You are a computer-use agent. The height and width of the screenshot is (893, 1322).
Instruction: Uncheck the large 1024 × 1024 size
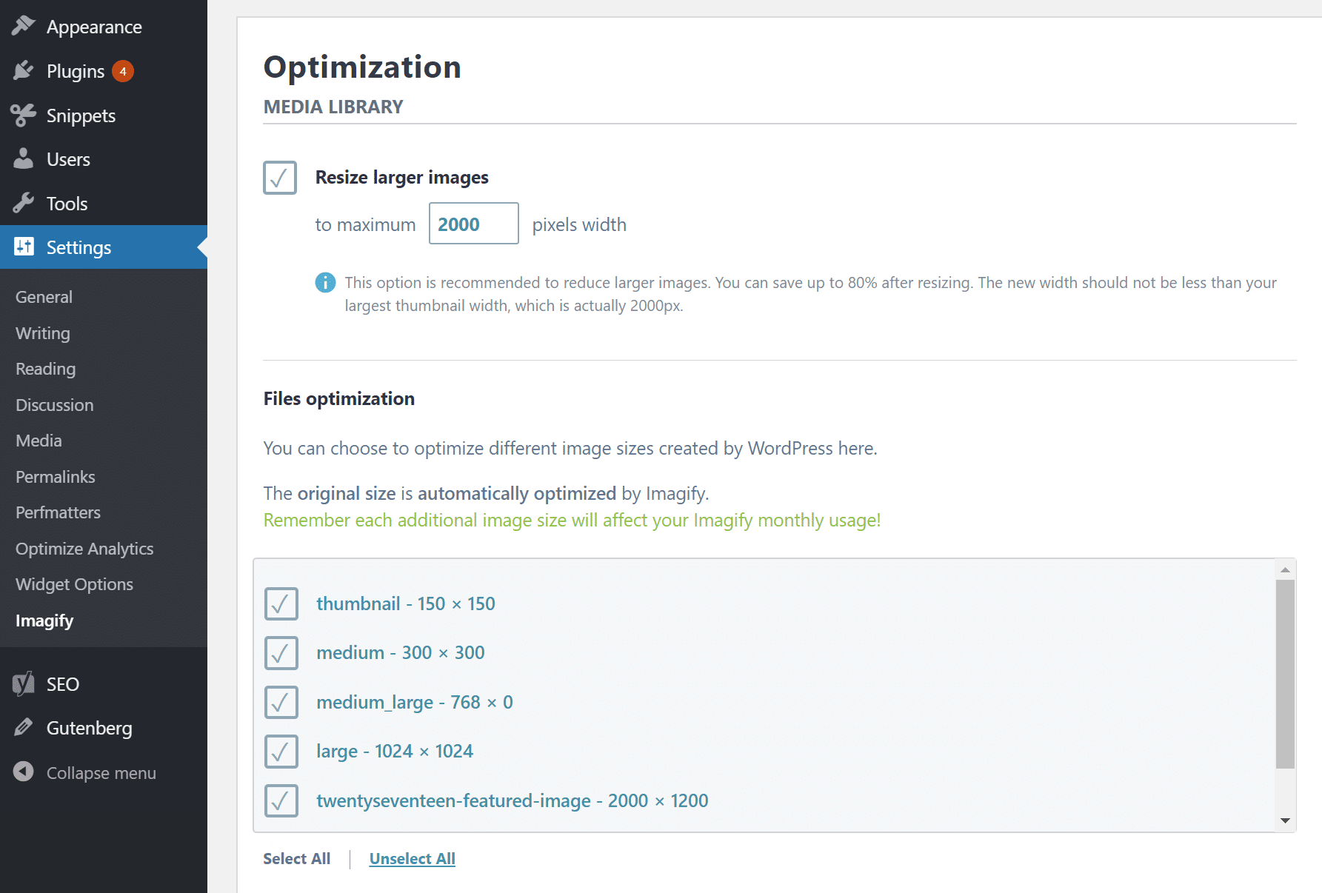(x=281, y=751)
